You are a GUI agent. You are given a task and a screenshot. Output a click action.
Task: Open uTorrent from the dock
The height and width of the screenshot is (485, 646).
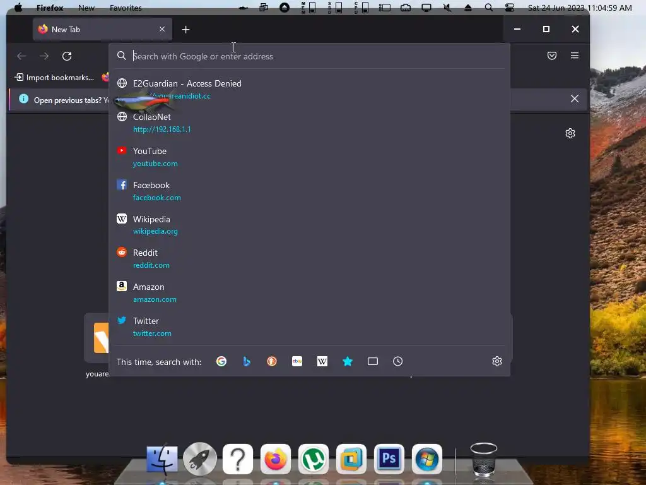click(x=314, y=459)
